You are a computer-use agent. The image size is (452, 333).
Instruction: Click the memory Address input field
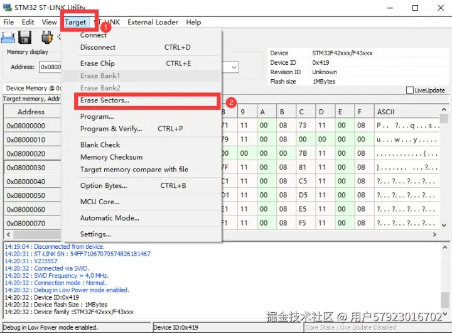tap(50, 67)
